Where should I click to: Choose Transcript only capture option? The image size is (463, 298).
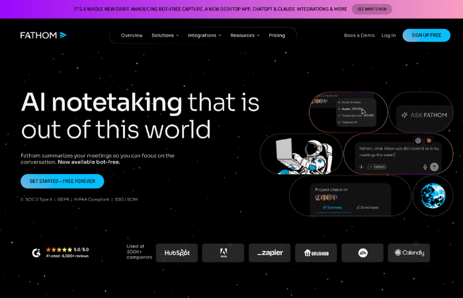click(x=356, y=116)
